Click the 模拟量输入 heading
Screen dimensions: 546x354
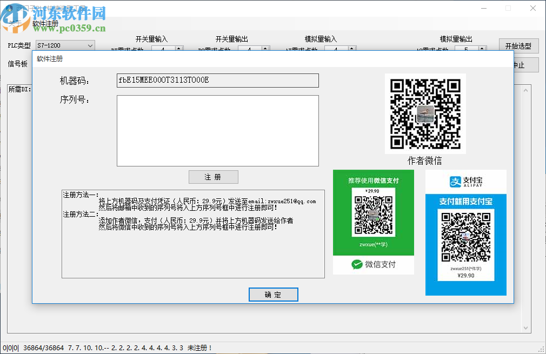pyautogui.click(x=321, y=39)
